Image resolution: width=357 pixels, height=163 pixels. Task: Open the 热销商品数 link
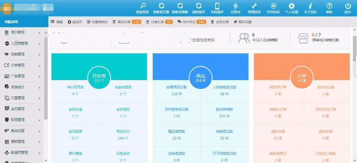(224, 132)
